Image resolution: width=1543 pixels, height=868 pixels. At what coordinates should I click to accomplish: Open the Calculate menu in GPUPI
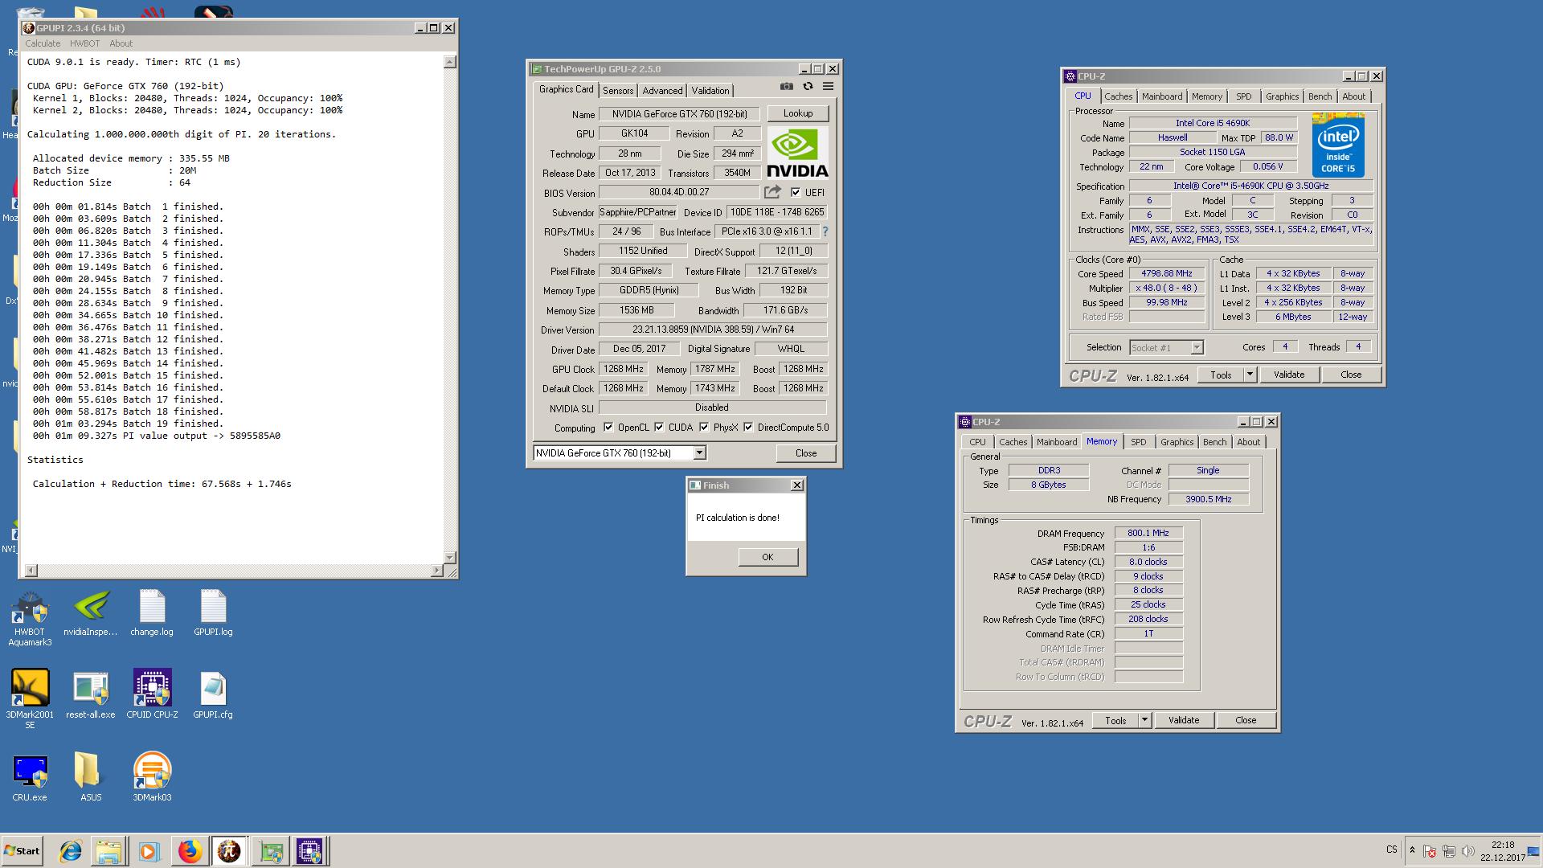click(43, 43)
